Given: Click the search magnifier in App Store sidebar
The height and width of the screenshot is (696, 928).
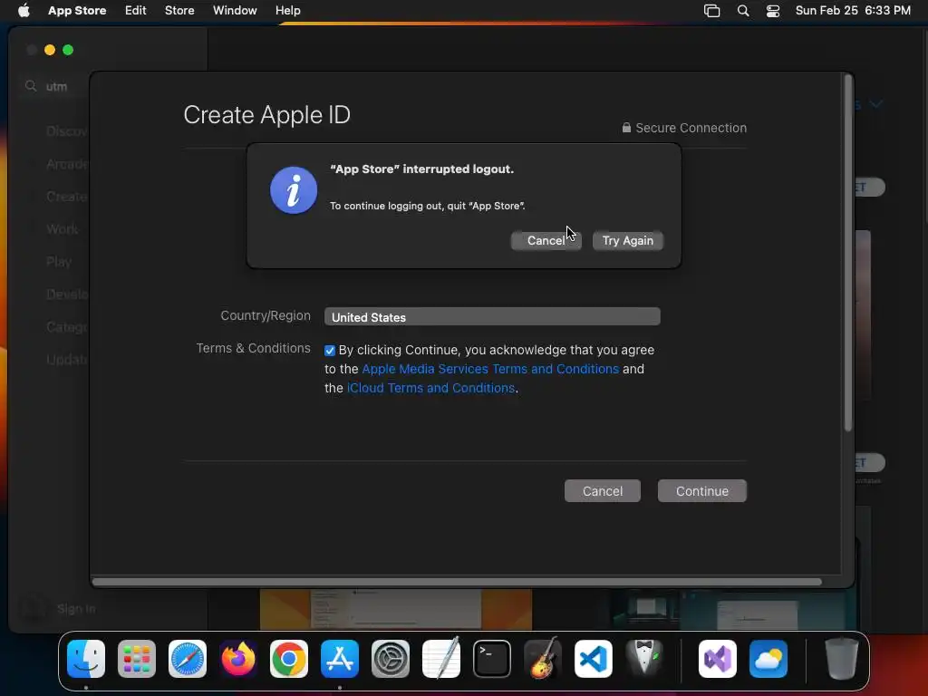Looking at the screenshot, I should point(31,86).
